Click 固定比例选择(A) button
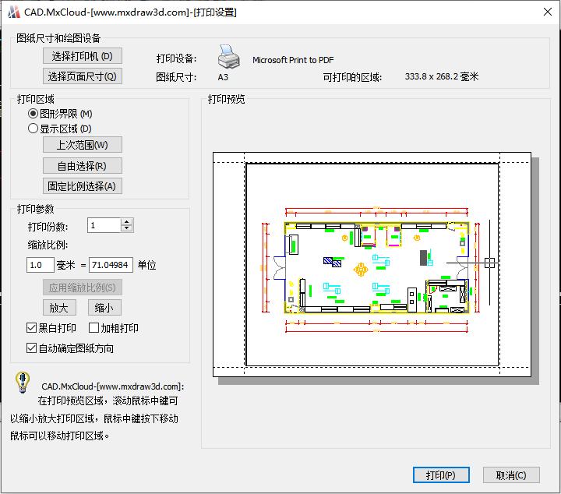The image size is (561, 494). point(83,186)
